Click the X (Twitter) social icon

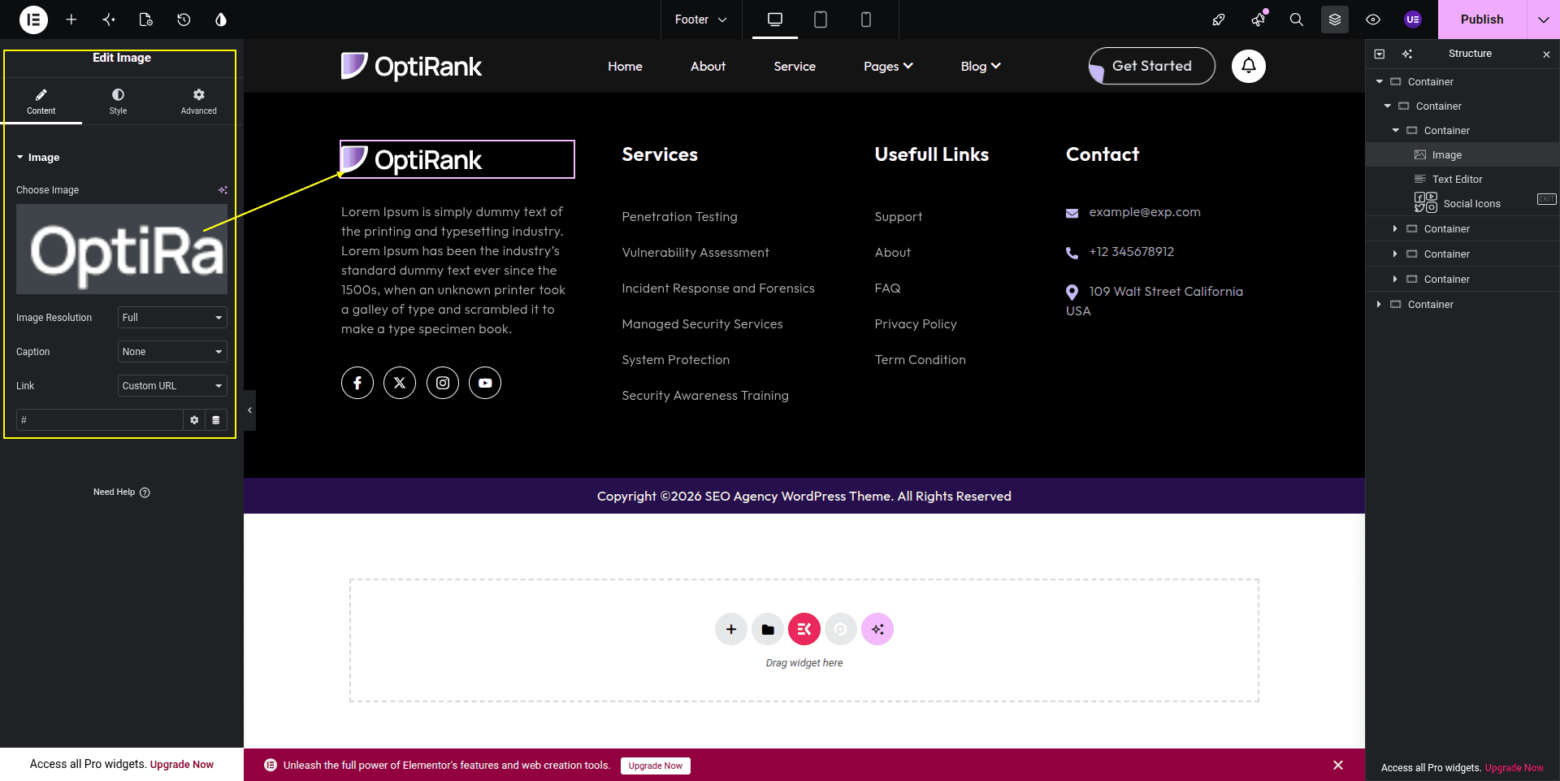[400, 383]
